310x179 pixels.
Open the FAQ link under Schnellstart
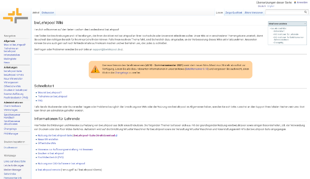[40, 101]
